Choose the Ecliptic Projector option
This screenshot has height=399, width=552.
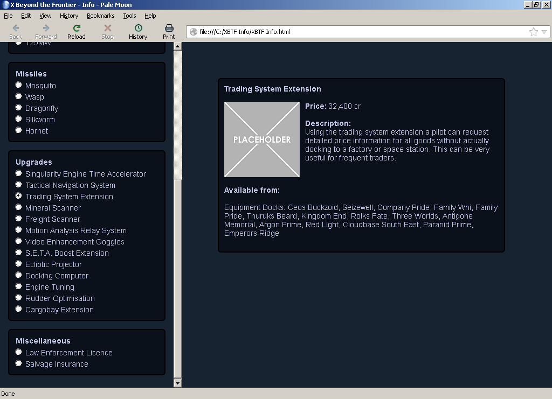(x=19, y=263)
